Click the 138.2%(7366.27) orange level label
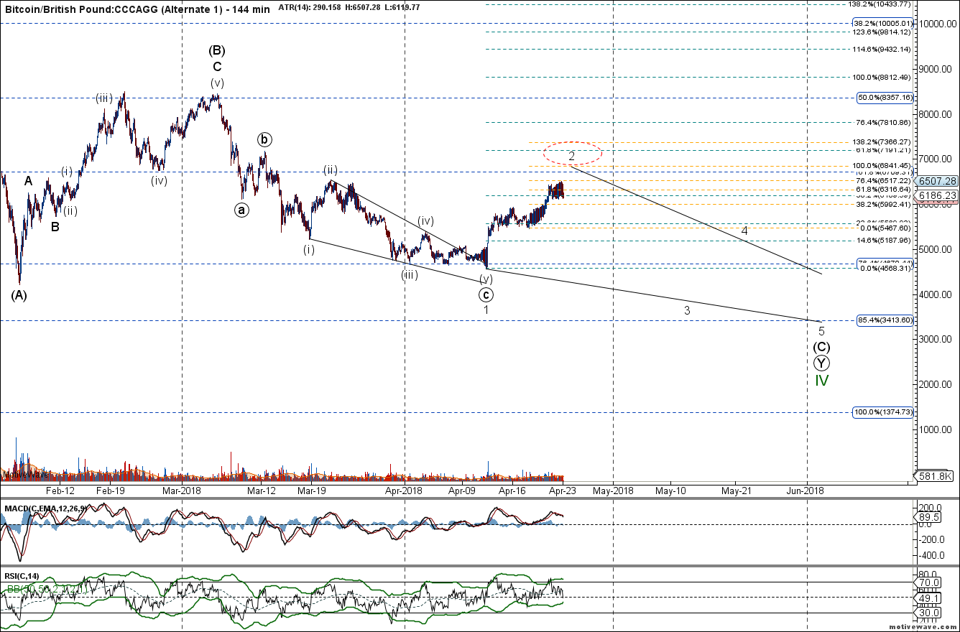960x632 pixels. [882, 142]
